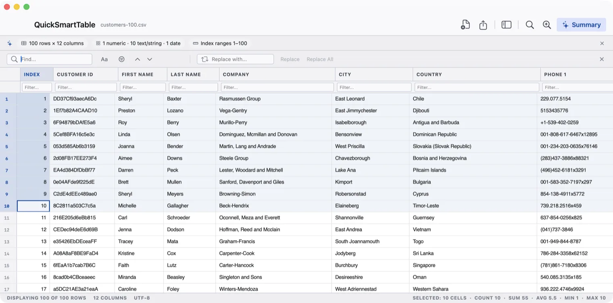Close the find and replace bar
The width and height of the screenshot is (613, 303).
[x=602, y=59]
